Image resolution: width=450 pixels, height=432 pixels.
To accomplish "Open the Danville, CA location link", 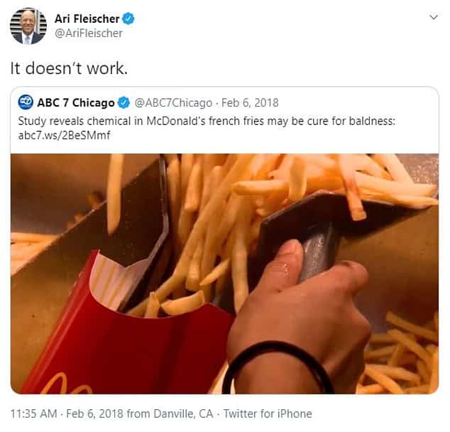I will [183, 414].
